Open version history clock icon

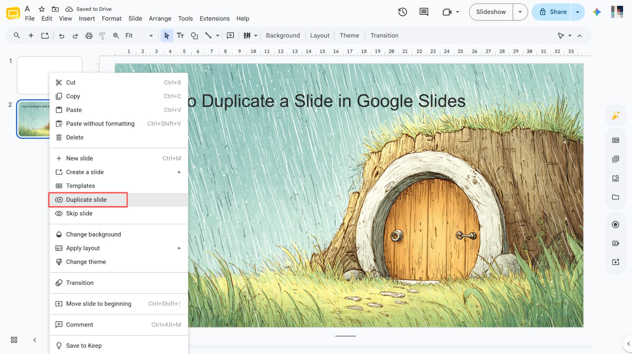pyautogui.click(x=402, y=12)
